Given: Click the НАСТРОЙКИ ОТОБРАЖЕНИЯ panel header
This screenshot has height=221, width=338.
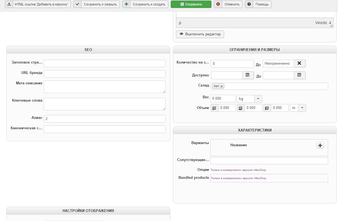Looking at the screenshot, I should pos(88,211).
